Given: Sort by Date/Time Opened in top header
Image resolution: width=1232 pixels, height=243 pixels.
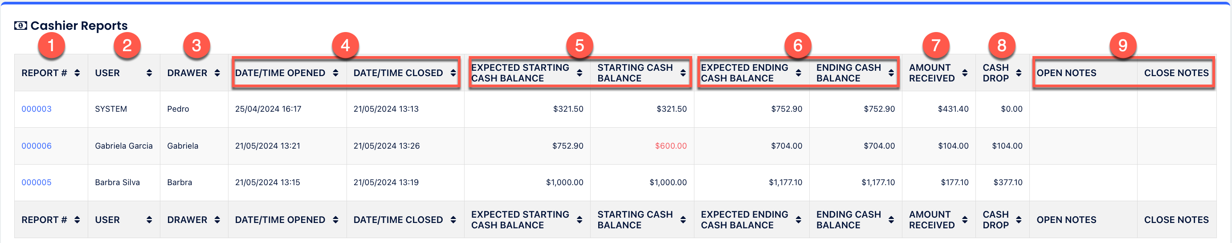Looking at the screenshot, I should (x=335, y=73).
